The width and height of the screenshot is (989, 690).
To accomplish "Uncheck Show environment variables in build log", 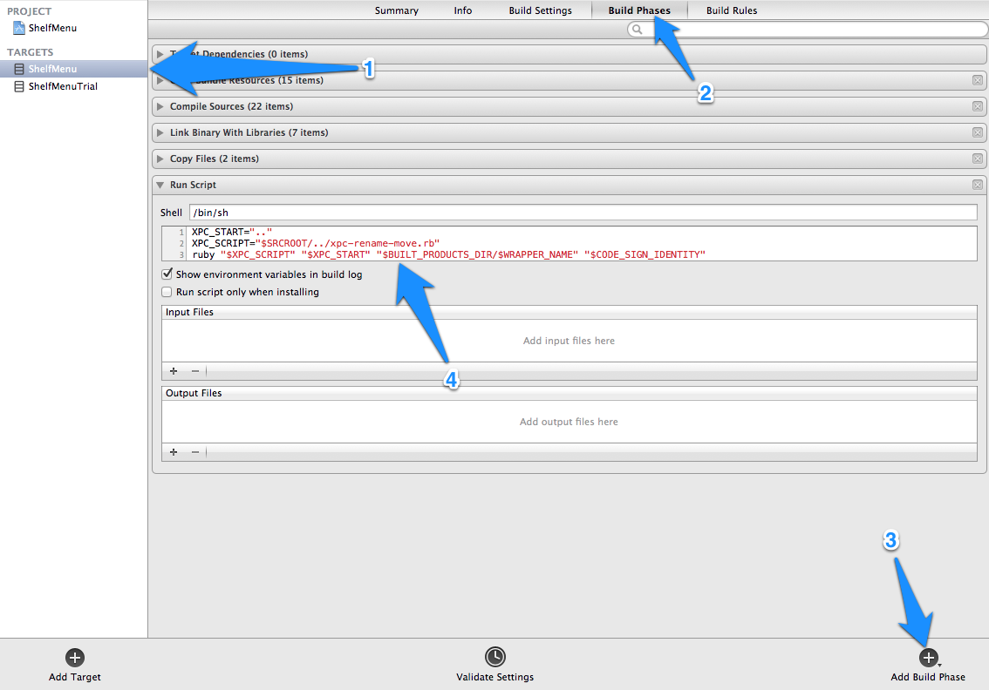I will click(167, 274).
